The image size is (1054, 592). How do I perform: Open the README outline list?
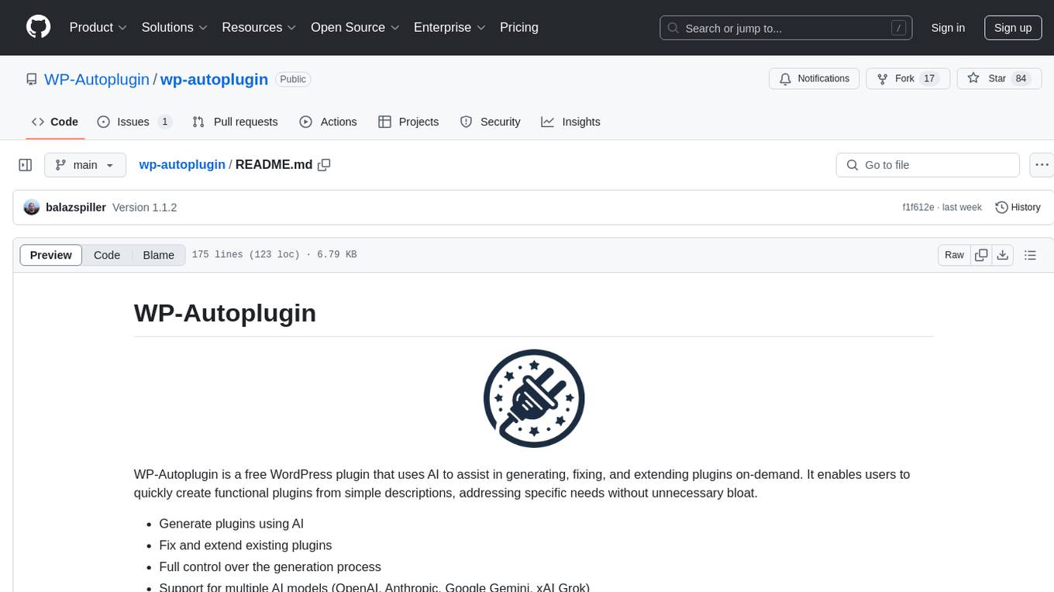coord(1030,255)
